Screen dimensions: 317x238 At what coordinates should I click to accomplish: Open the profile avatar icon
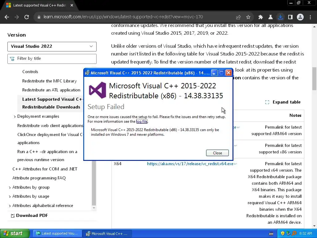pos(300,17)
